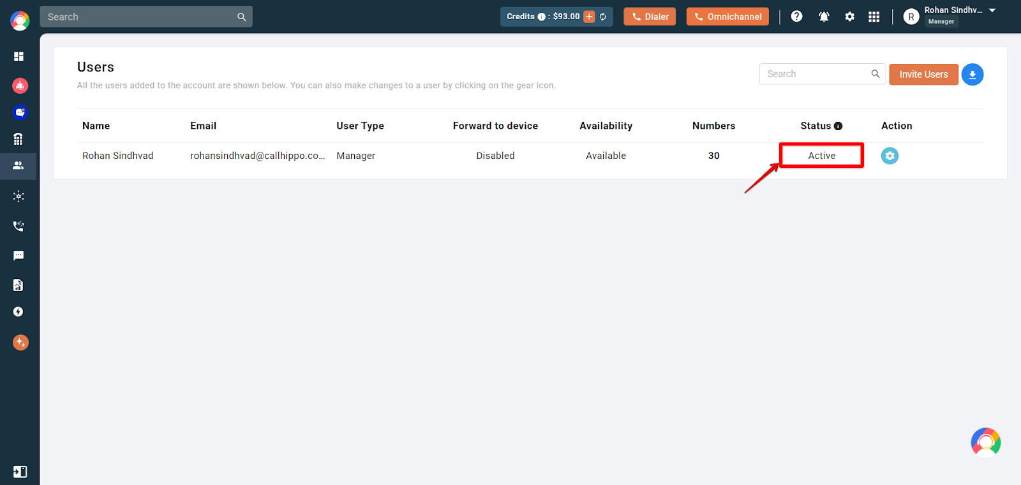Click the Availability column header
Screen dimensions: 1021x485
pos(606,126)
